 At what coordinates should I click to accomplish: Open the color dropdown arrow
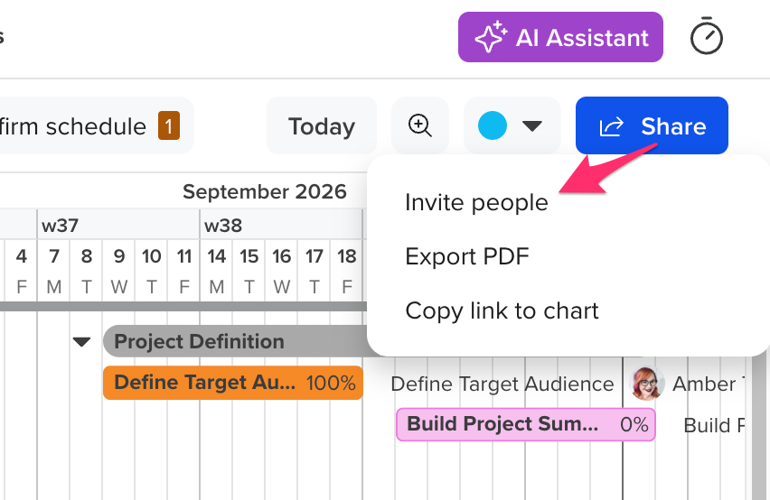(532, 126)
